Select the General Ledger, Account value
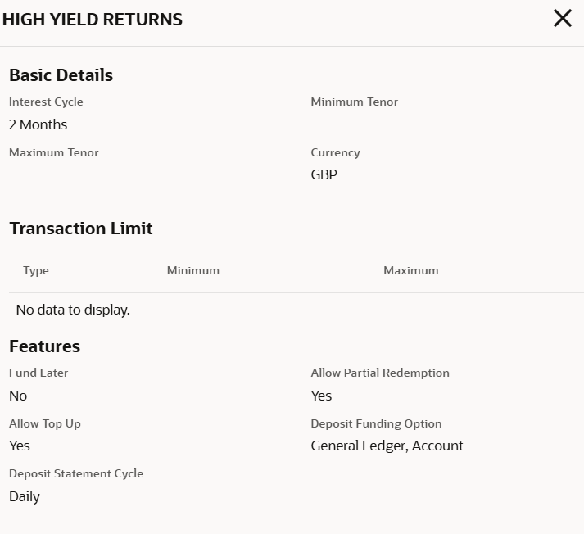584x534 pixels. [387, 446]
